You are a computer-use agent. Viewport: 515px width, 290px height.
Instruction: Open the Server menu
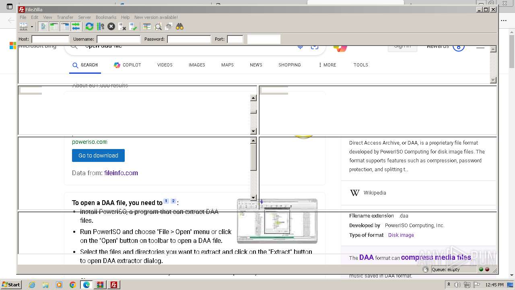(x=84, y=17)
